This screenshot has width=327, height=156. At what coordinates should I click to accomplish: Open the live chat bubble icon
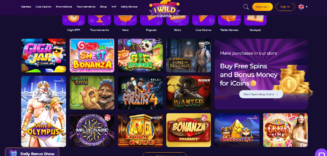point(321,153)
